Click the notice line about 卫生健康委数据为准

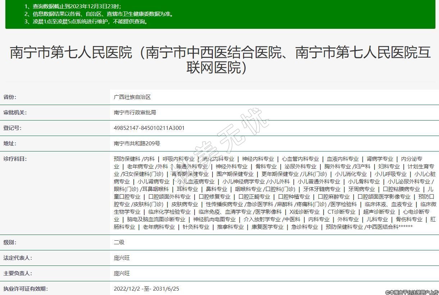tap(99, 14)
